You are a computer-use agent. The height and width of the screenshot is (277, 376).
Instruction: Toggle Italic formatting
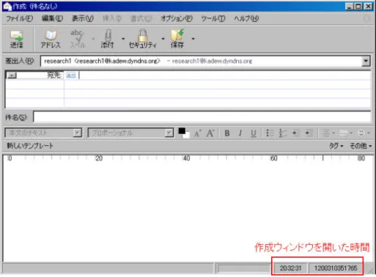pos(240,133)
